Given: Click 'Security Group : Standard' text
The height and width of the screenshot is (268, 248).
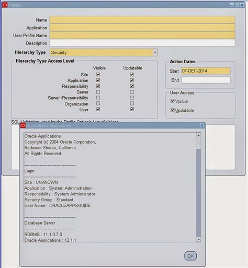Looking at the screenshot, I should click(x=49, y=200).
